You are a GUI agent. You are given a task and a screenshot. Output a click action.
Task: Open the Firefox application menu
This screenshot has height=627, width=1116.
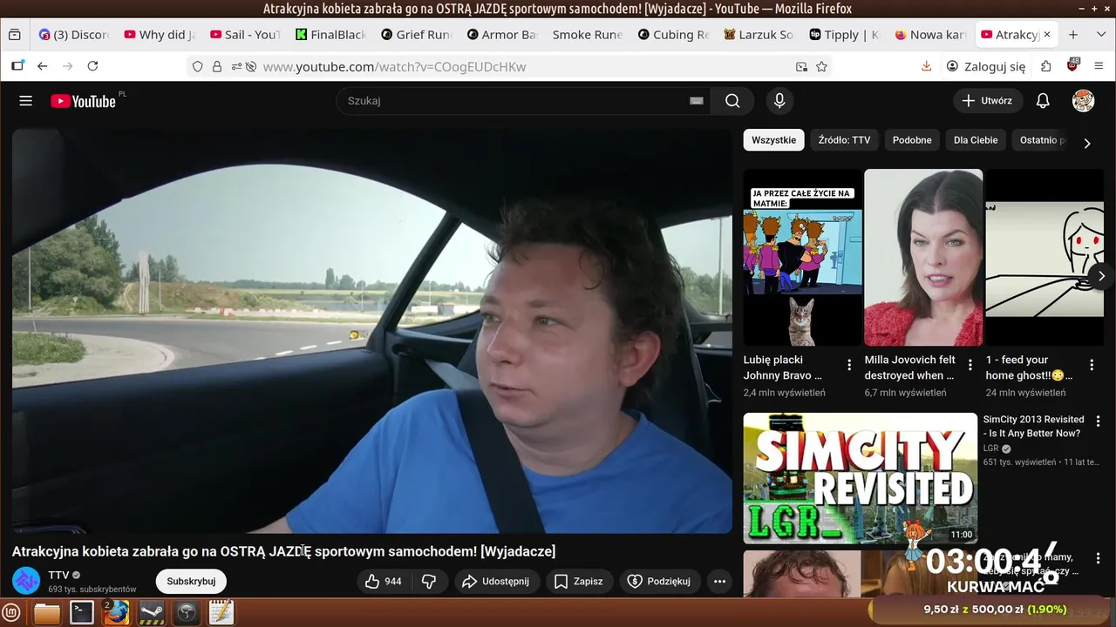[x=1099, y=66]
